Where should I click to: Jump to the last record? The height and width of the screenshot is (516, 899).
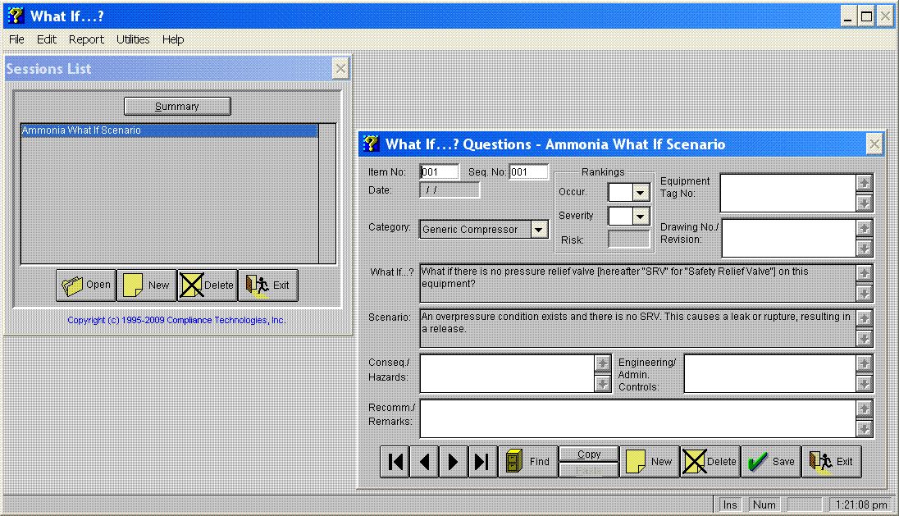point(483,462)
